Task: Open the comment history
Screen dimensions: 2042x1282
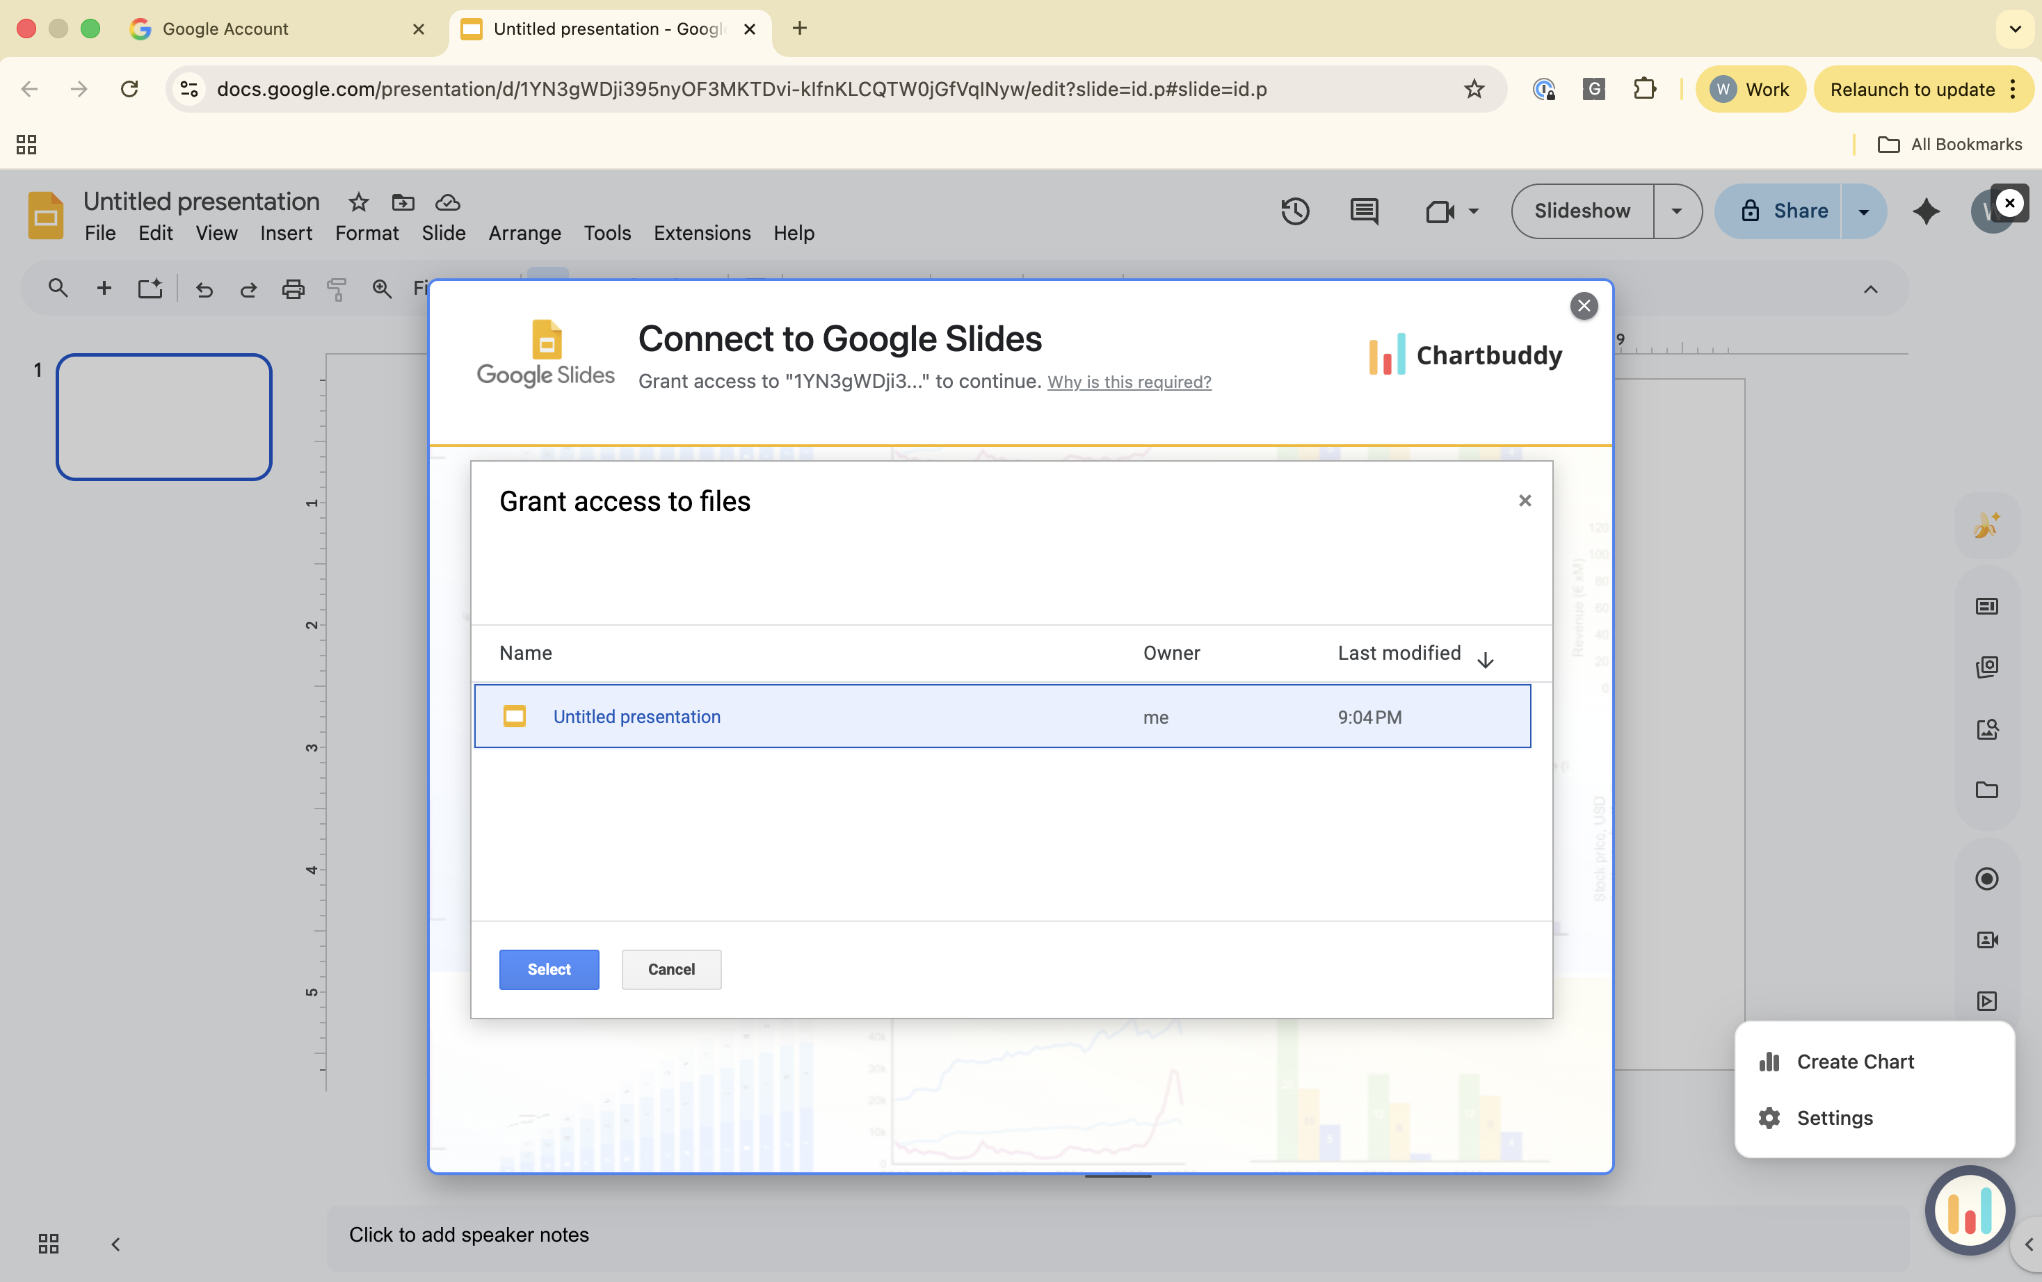Action: [1362, 211]
